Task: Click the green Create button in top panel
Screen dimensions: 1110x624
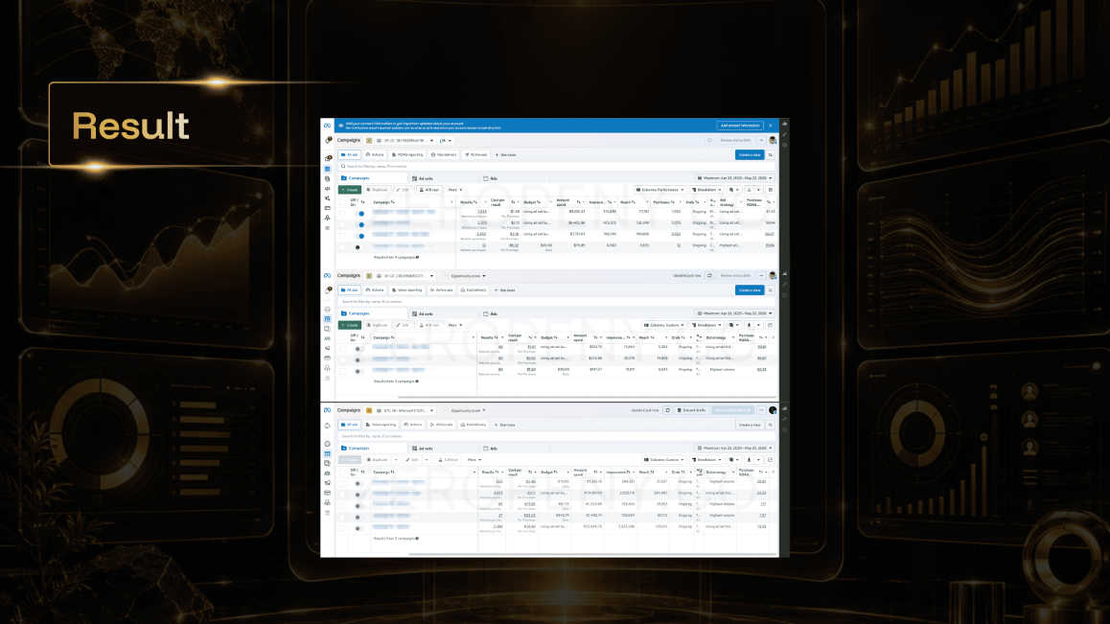Action: [350, 190]
